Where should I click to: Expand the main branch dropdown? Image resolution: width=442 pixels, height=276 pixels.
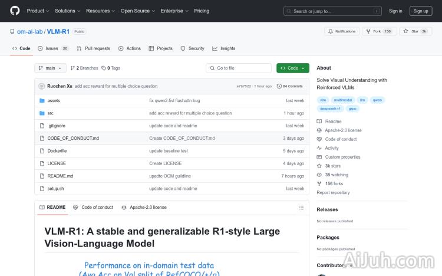tap(50, 68)
